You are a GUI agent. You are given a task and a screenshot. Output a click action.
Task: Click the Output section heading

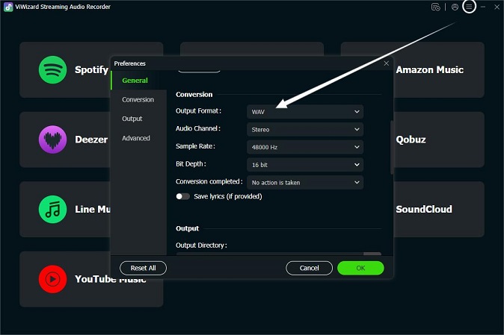tap(187, 228)
